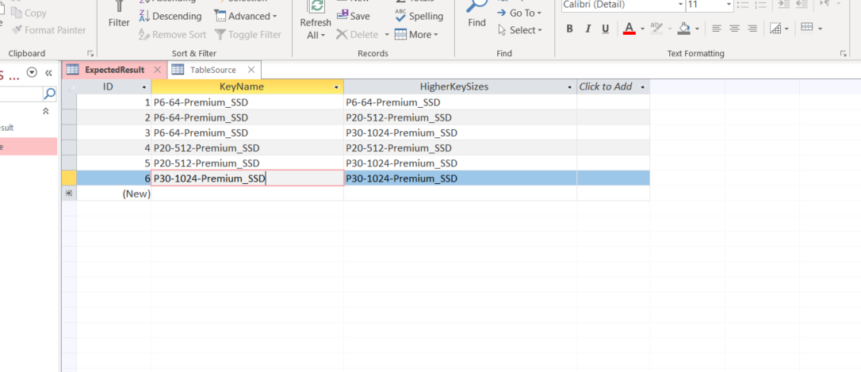Screen dimensions: 861x372
Task: Click the Filter funnel icon
Action: 119,13
